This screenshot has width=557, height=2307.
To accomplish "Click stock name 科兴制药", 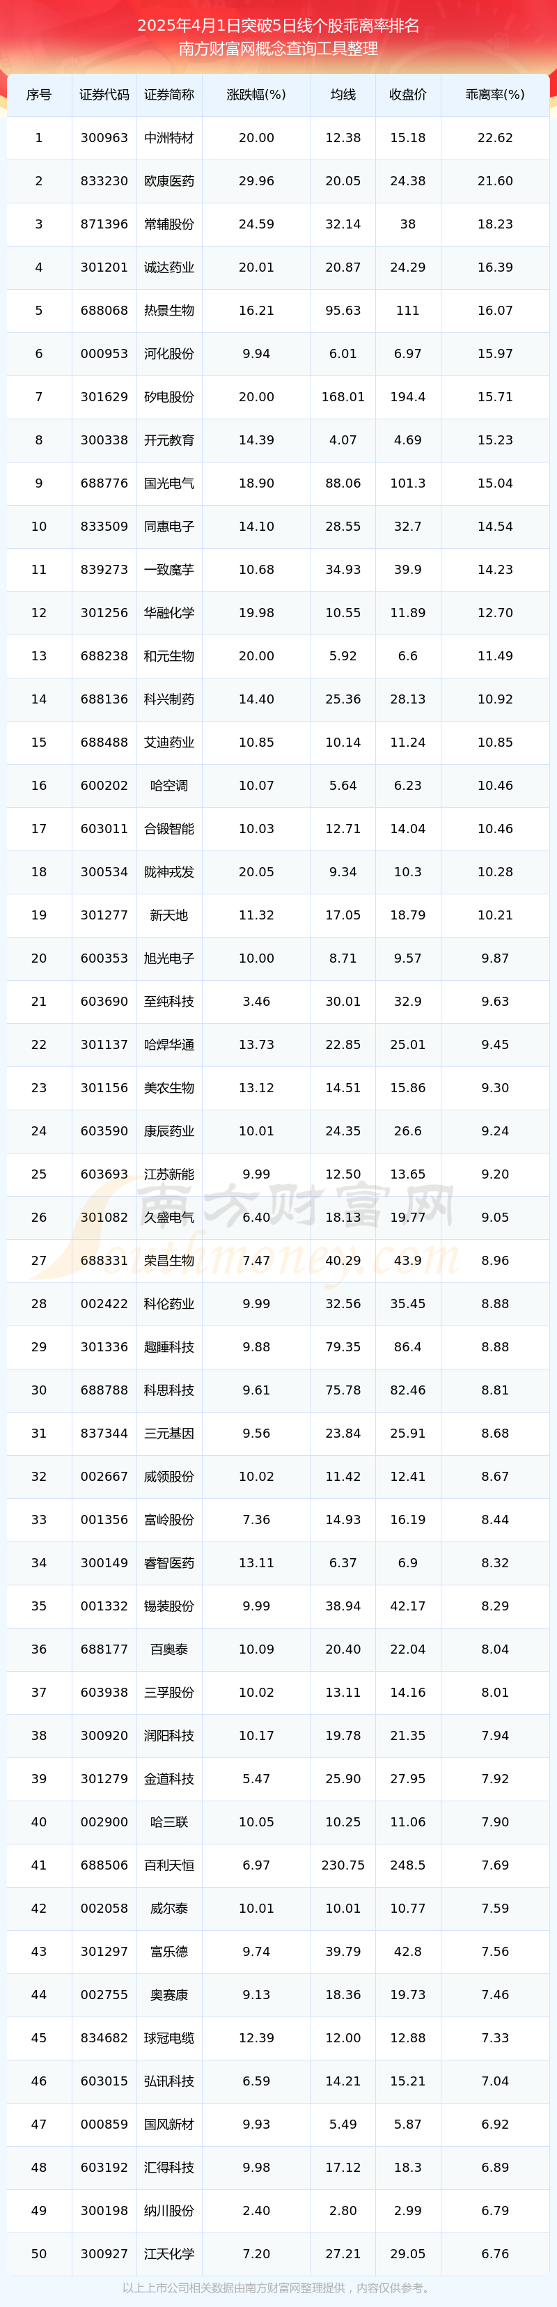I will (x=169, y=699).
